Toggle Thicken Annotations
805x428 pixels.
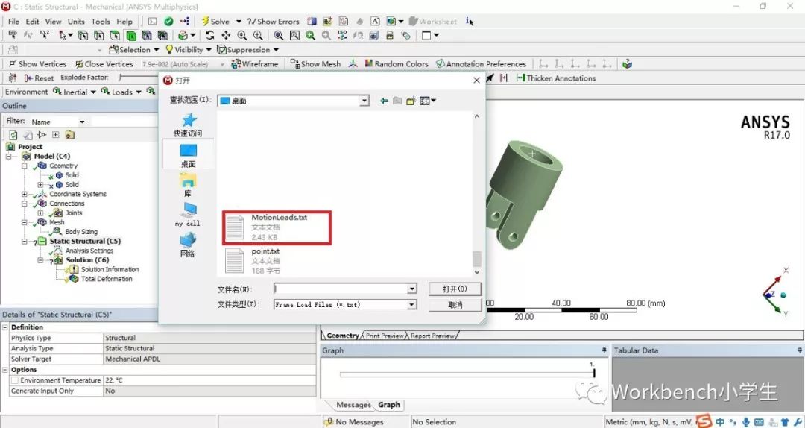click(556, 78)
